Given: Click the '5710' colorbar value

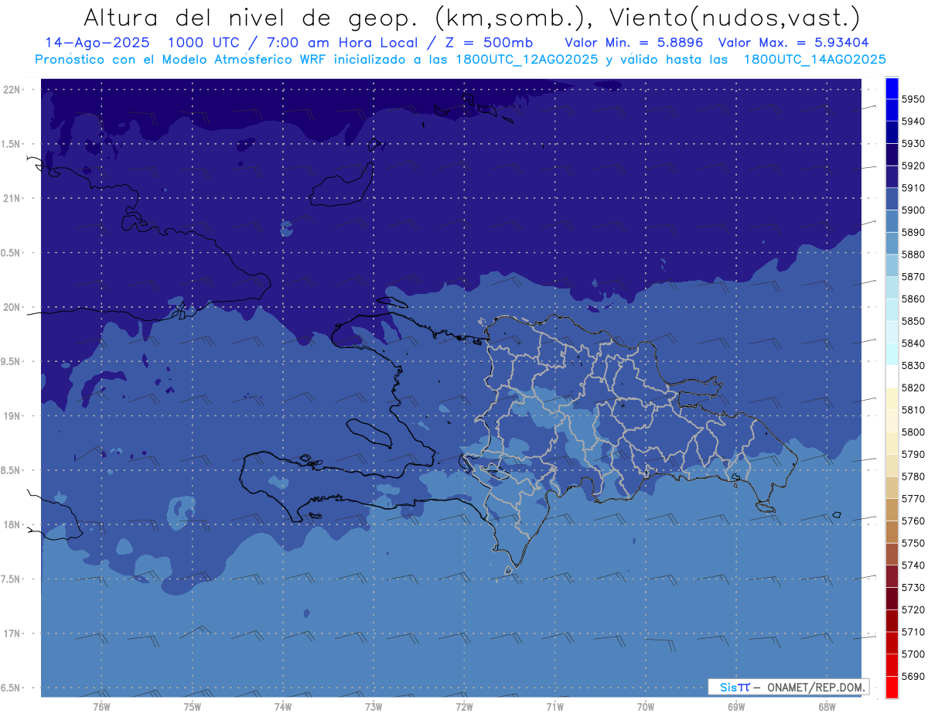Looking at the screenshot, I should (x=913, y=632).
